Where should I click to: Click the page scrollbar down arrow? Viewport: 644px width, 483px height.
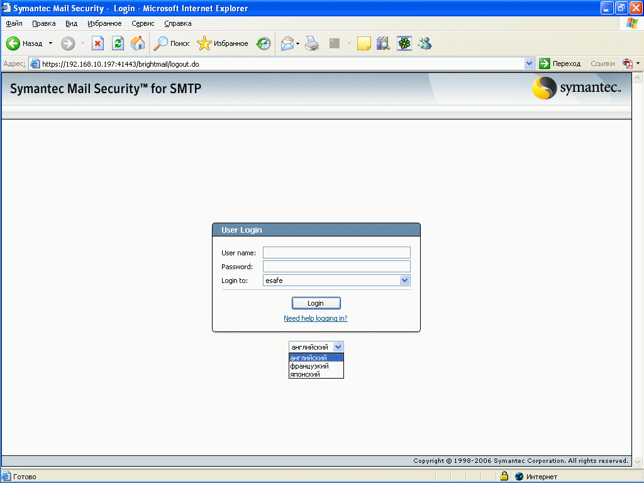(x=638, y=462)
